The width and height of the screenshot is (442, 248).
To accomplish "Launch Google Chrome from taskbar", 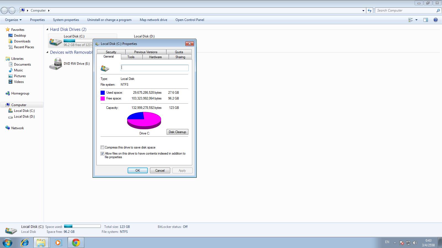I will (x=76, y=243).
